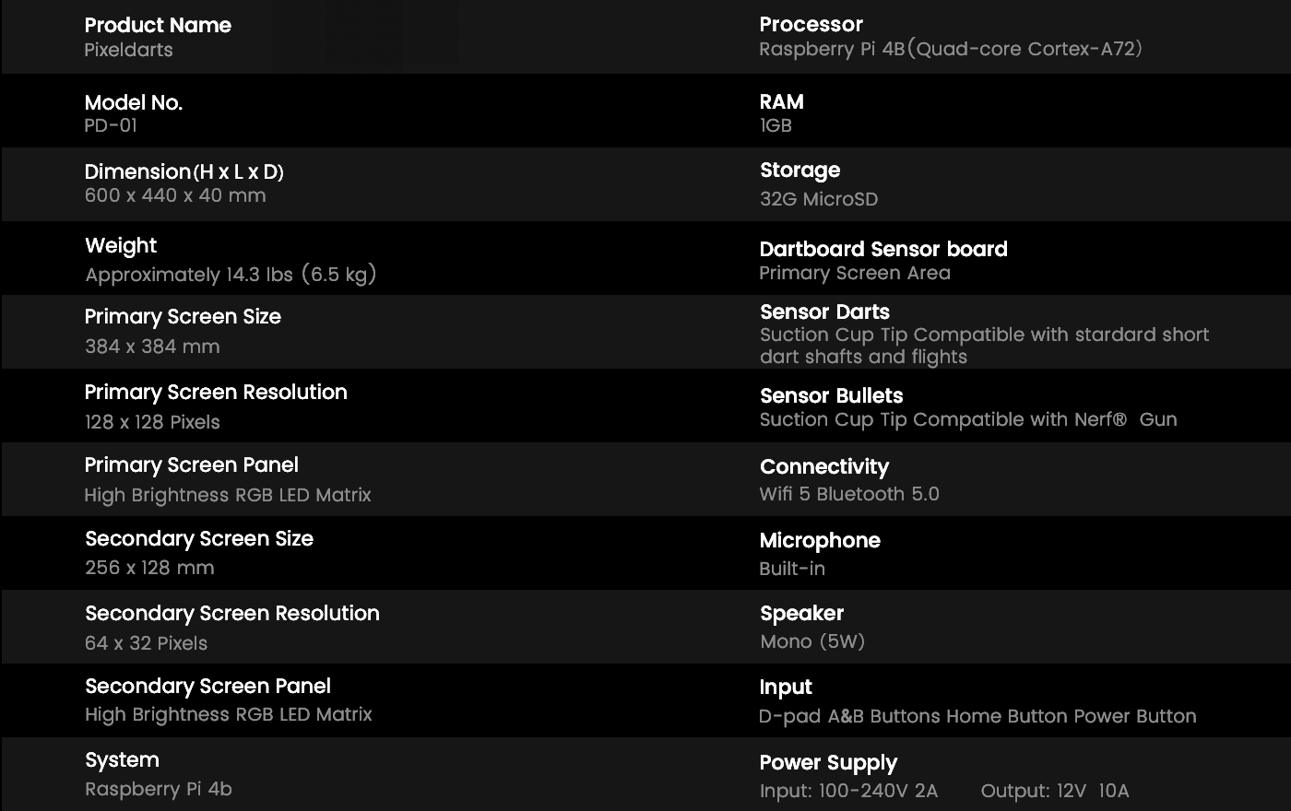Select the Mono (5W) speaker value
This screenshot has width=1291, height=811.
pos(812,641)
